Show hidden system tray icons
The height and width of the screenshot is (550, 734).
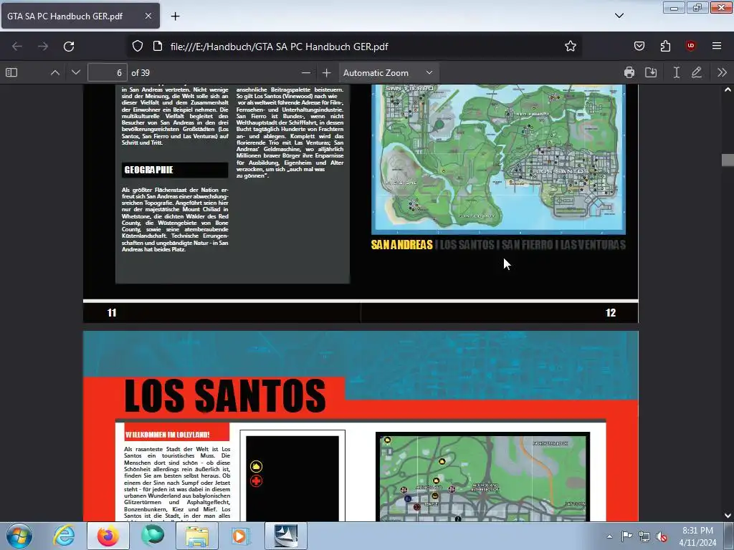[609, 536]
